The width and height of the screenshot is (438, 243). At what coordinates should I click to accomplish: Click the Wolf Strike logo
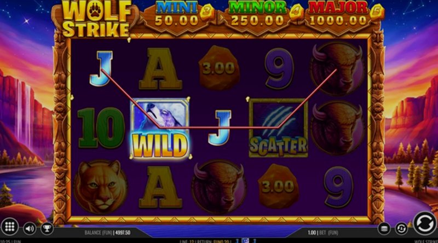[96, 19]
